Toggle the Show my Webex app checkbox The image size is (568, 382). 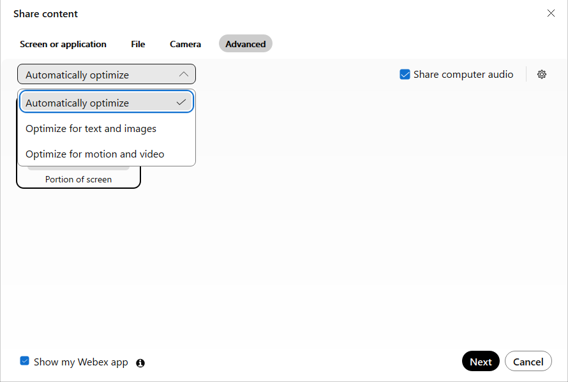pos(25,361)
